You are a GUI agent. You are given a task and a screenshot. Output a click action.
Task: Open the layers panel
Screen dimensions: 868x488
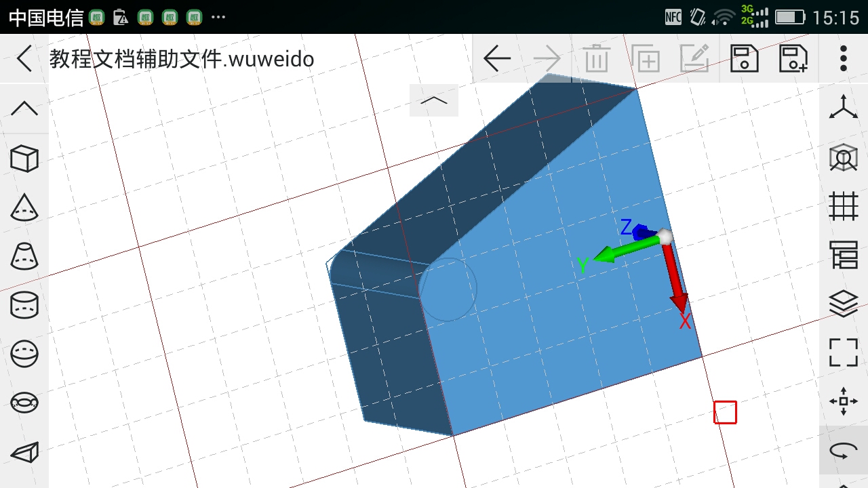point(844,304)
